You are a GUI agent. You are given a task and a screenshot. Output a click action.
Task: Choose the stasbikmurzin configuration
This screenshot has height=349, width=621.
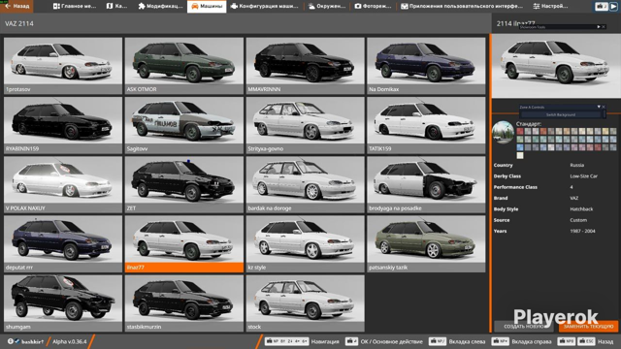pos(184,303)
